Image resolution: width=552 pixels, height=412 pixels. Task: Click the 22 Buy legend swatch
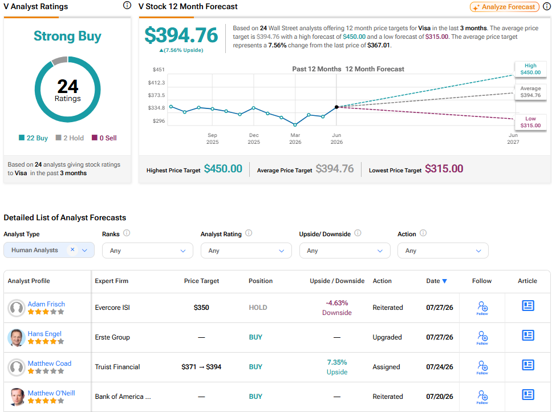pos(22,138)
